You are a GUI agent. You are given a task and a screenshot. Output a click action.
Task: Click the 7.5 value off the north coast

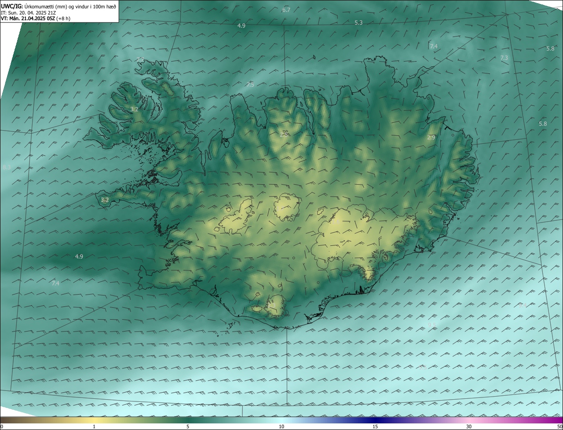(x=250, y=84)
